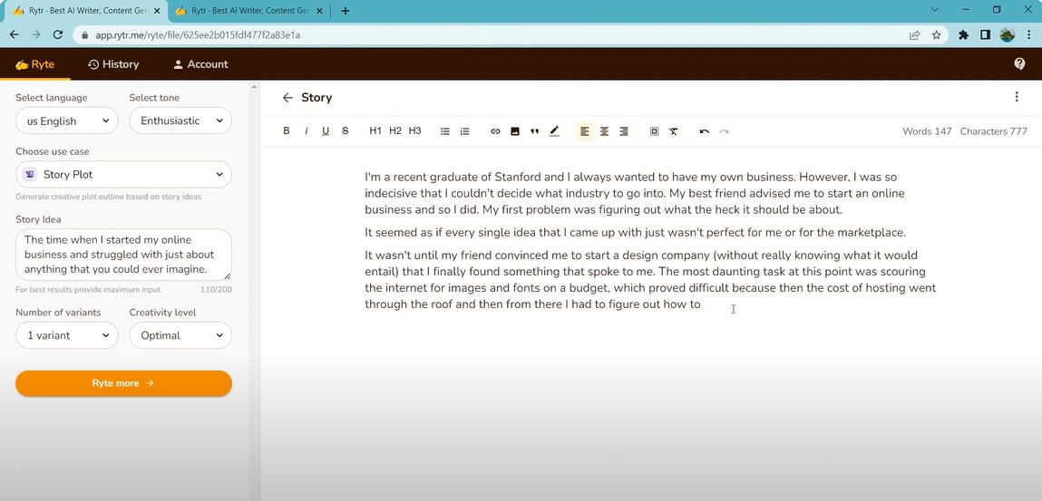Click the insert image icon
The image size is (1042, 501).
click(x=515, y=131)
